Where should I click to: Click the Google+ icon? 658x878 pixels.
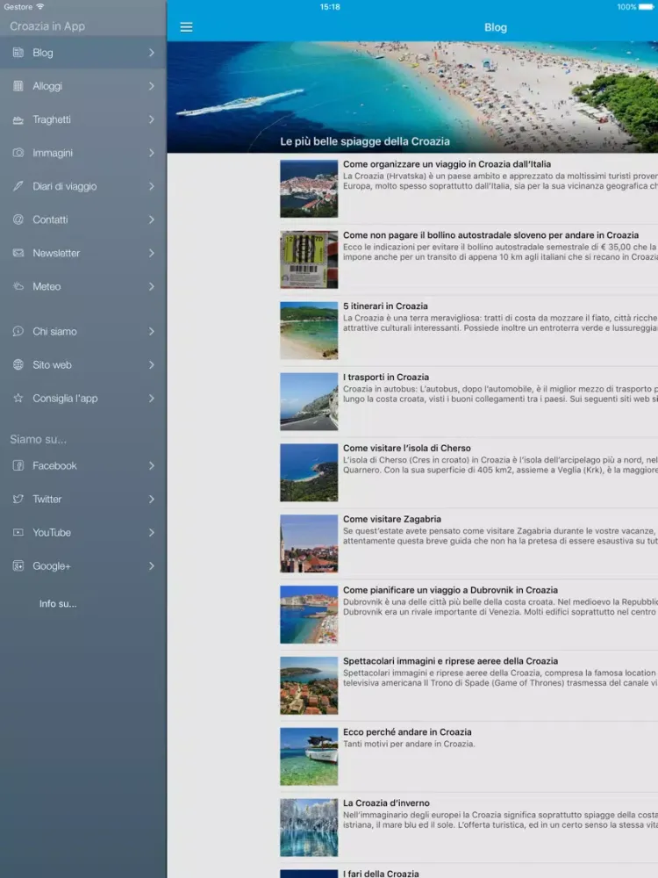tap(18, 566)
